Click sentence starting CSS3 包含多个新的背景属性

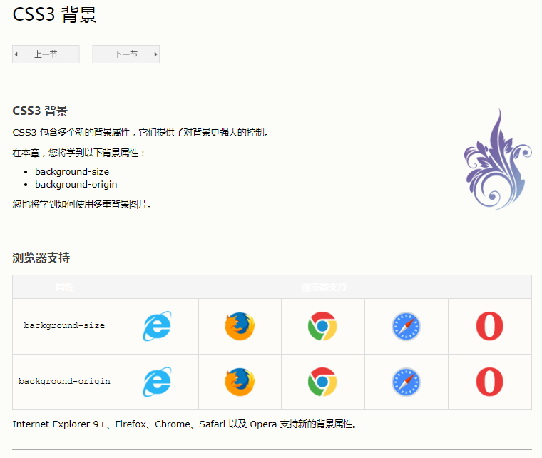point(140,133)
